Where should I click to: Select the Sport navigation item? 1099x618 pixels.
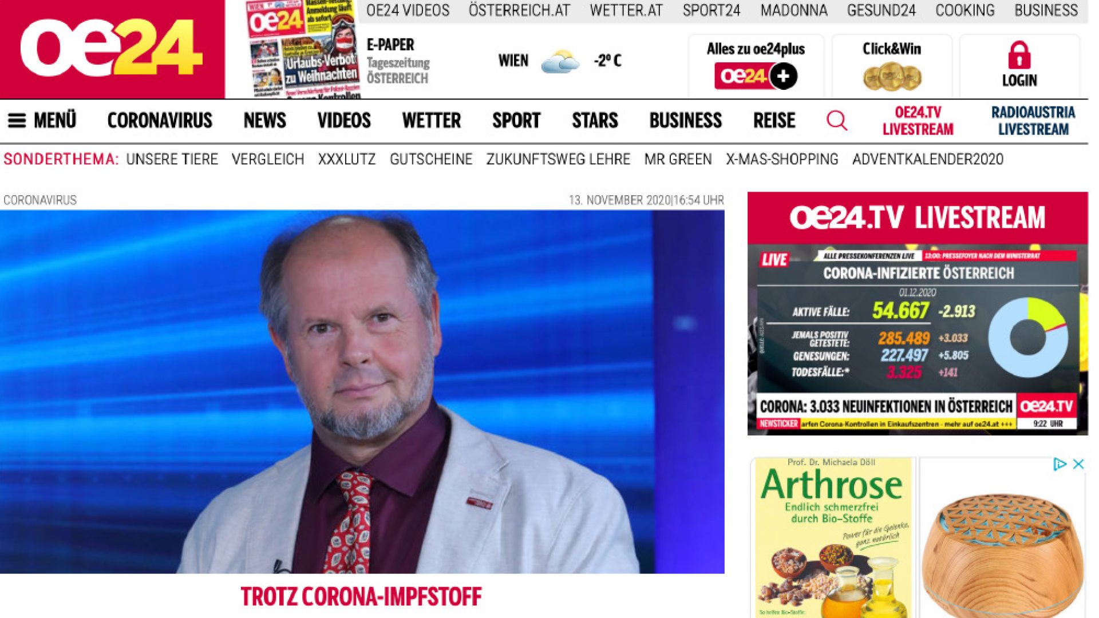coord(516,121)
